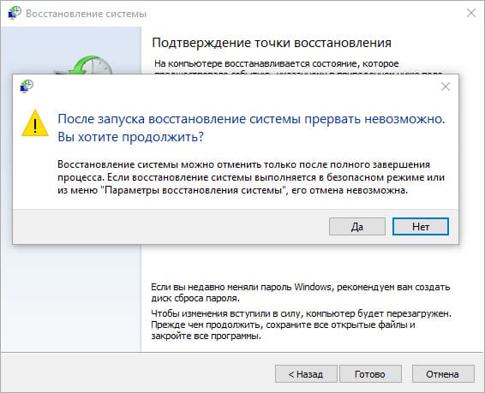Cancel the wizard with Отмена
This screenshot has width=485, height=393.
(x=443, y=374)
